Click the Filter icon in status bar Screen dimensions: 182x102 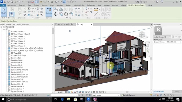click(x=172, y=95)
